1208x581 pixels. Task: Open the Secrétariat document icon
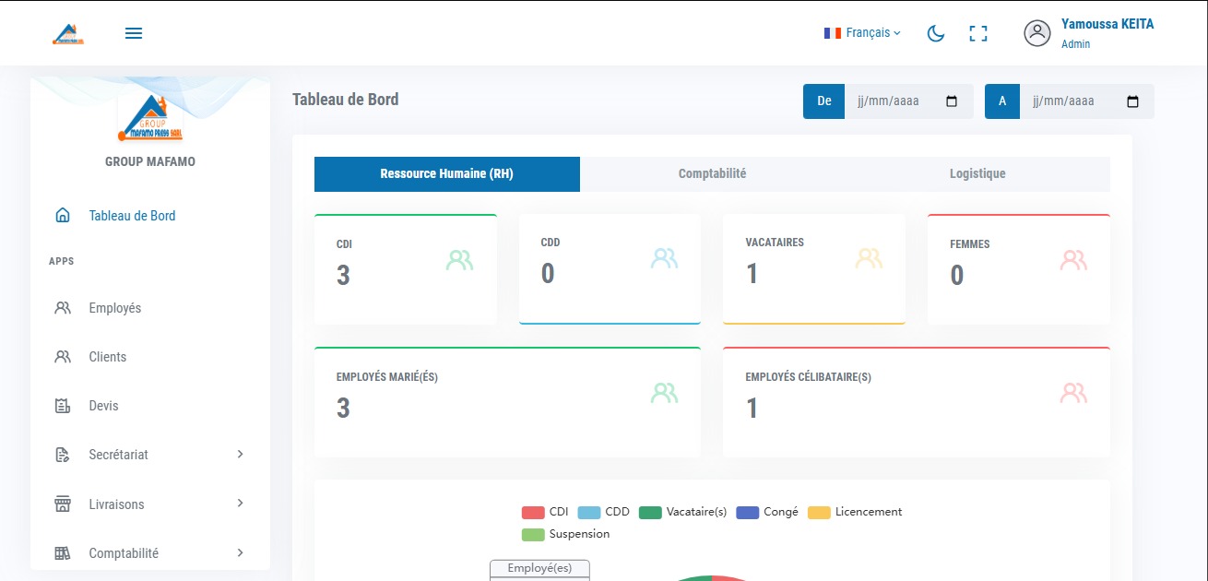tap(62, 454)
